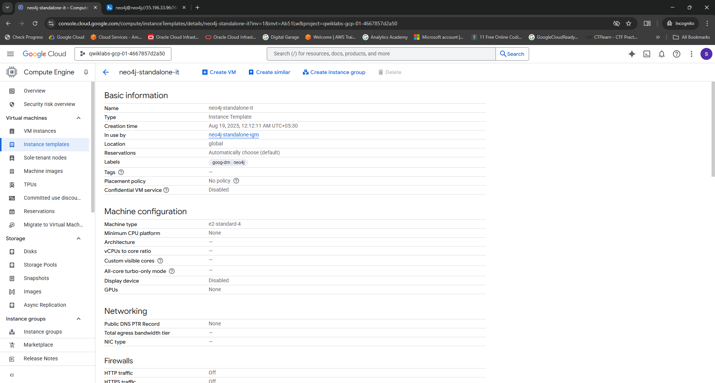Viewport: 715px width, 383px height.
Task: Collapse the Virtual machines section
Action: [79, 118]
